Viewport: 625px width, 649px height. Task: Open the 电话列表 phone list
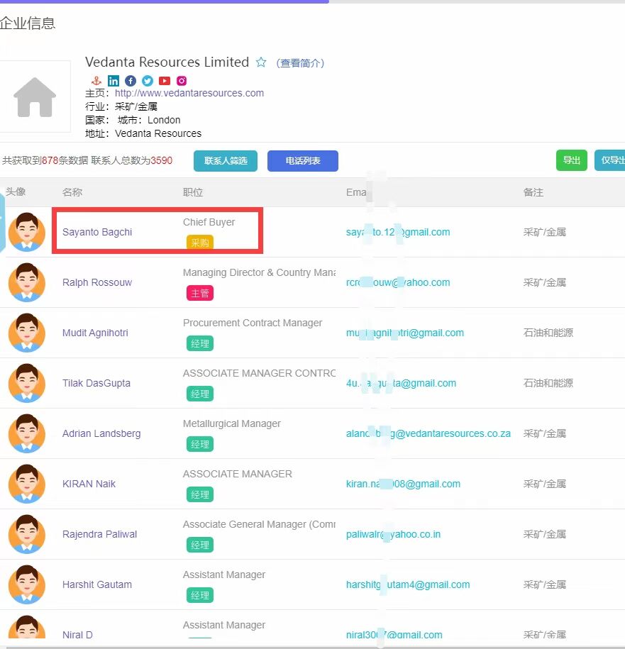[303, 161]
